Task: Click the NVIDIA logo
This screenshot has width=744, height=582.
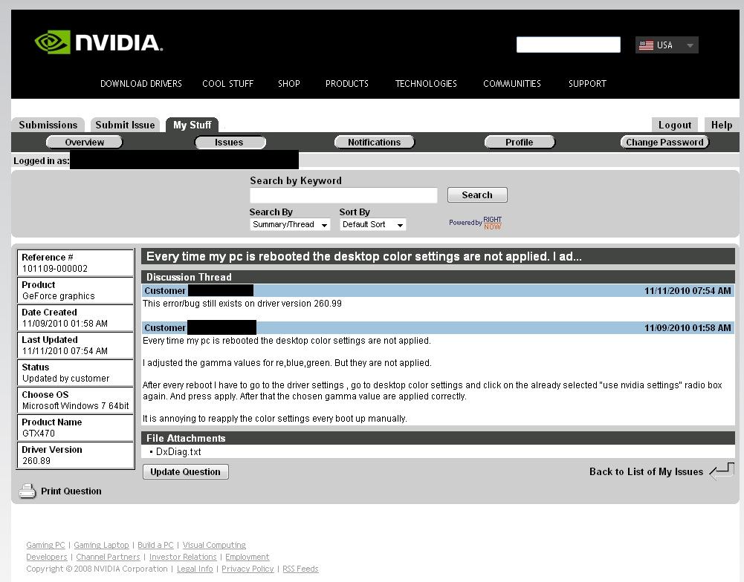Action: pyautogui.click(x=99, y=42)
